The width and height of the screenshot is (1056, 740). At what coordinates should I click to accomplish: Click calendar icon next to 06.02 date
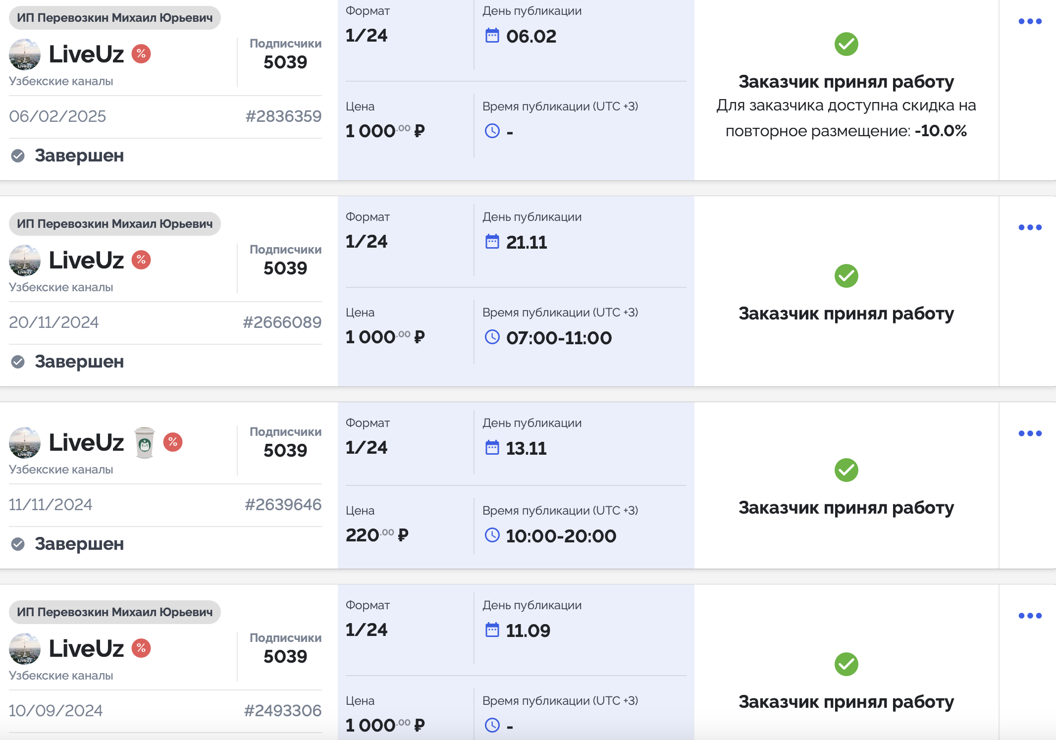pyautogui.click(x=492, y=36)
